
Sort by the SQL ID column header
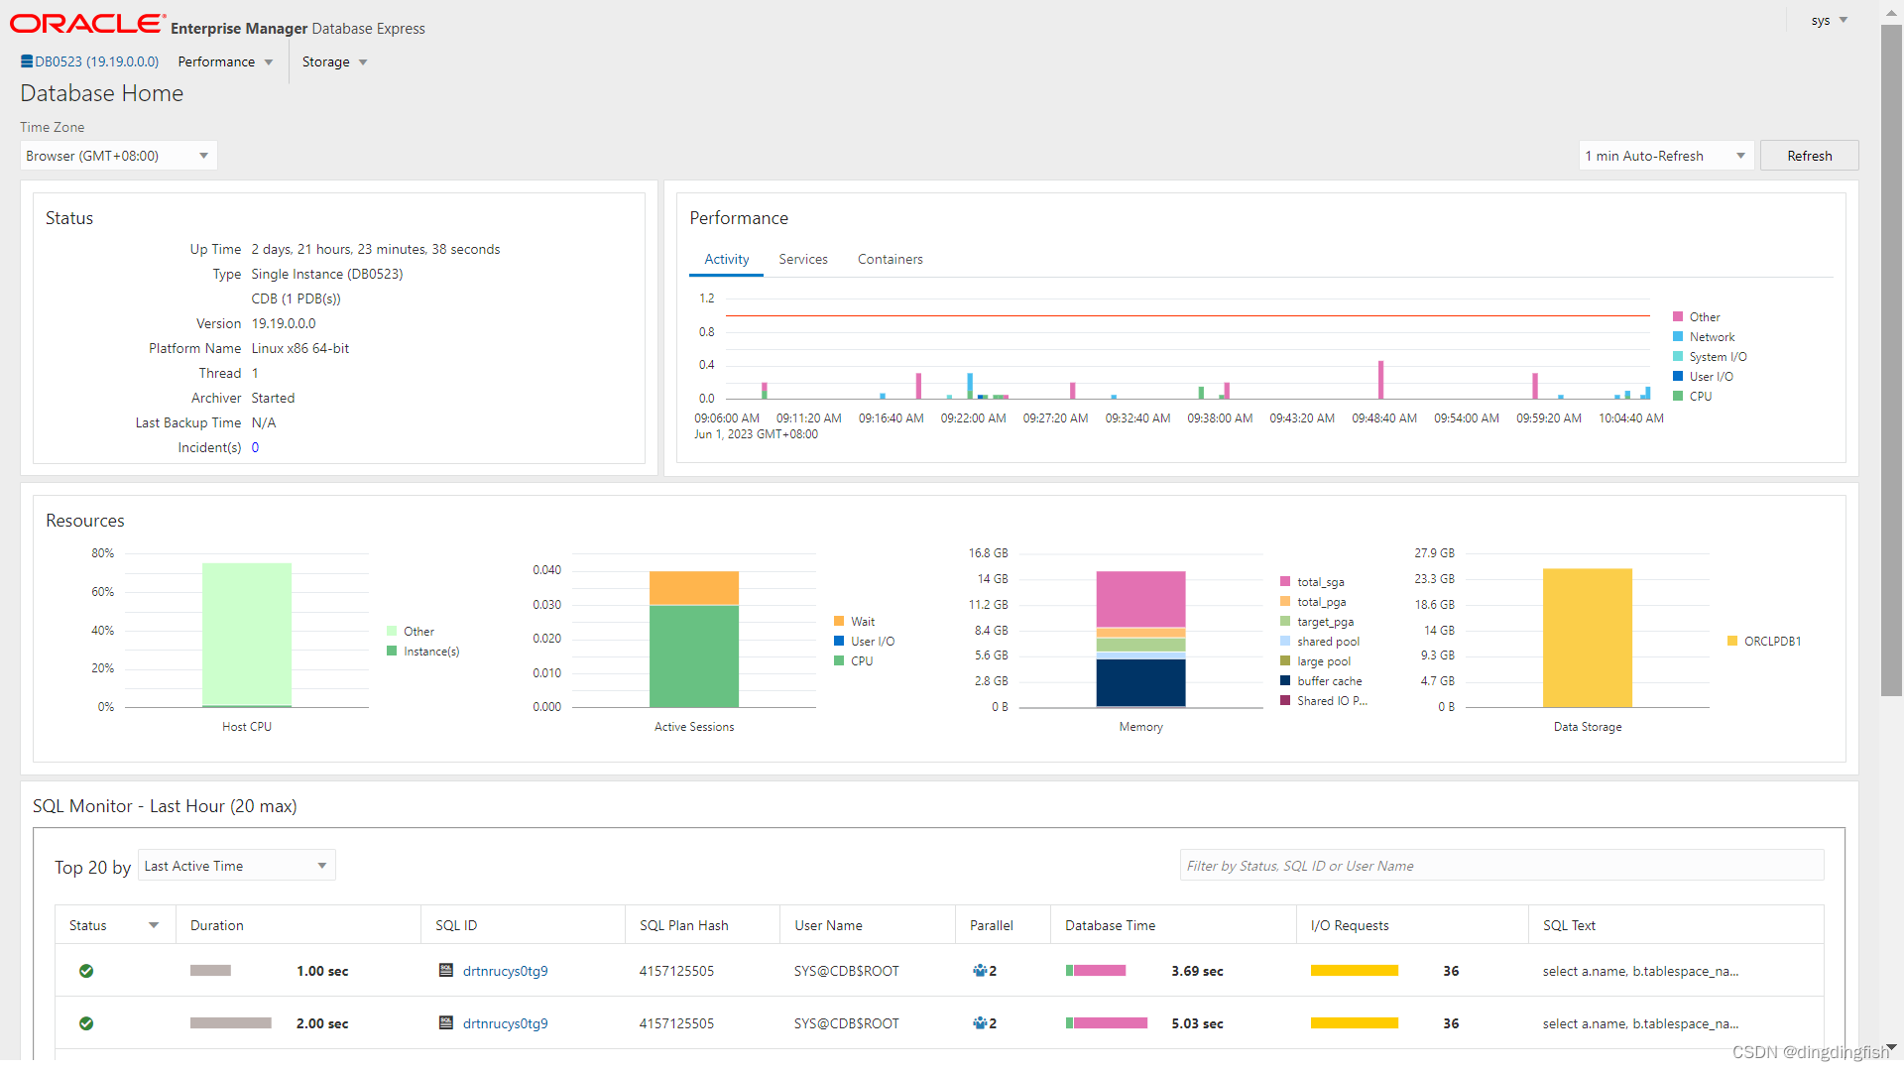point(523,925)
